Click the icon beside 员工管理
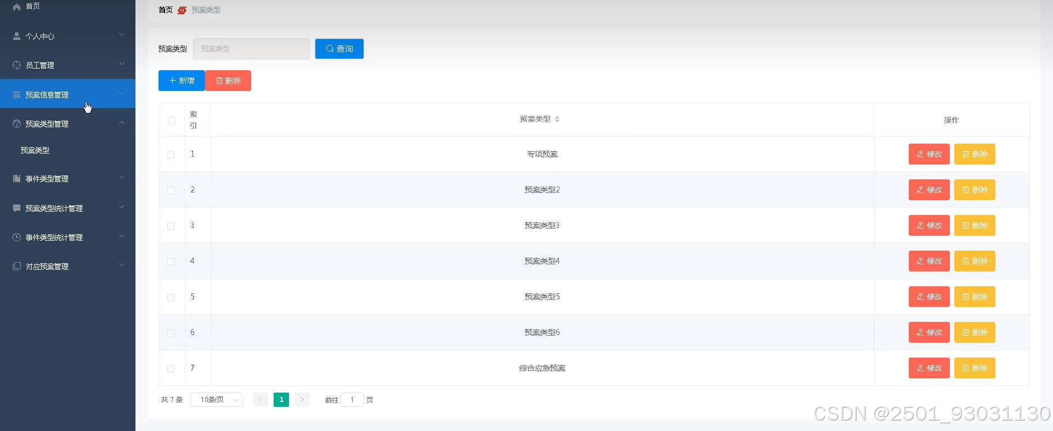This screenshot has width=1053, height=431. [x=16, y=65]
